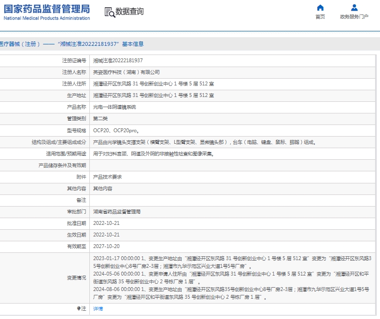Click the 变更情况 label
This screenshot has height=319, width=380.
click(76, 278)
